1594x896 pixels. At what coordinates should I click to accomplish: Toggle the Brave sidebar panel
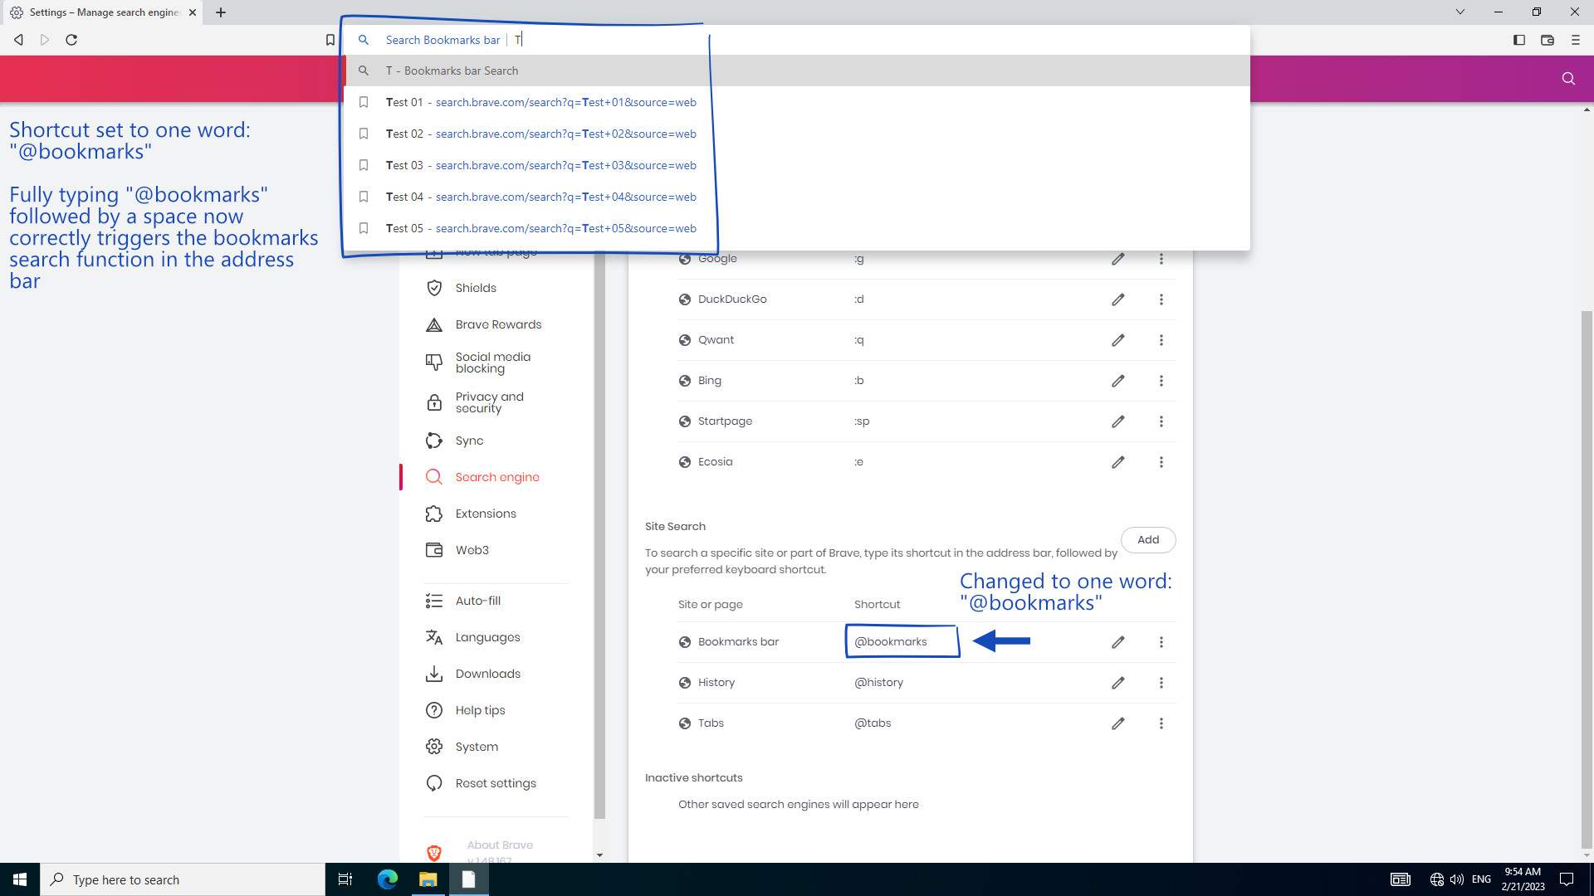pos(1518,39)
